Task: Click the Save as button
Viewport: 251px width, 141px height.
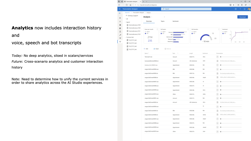Action: tap(168, 49)
